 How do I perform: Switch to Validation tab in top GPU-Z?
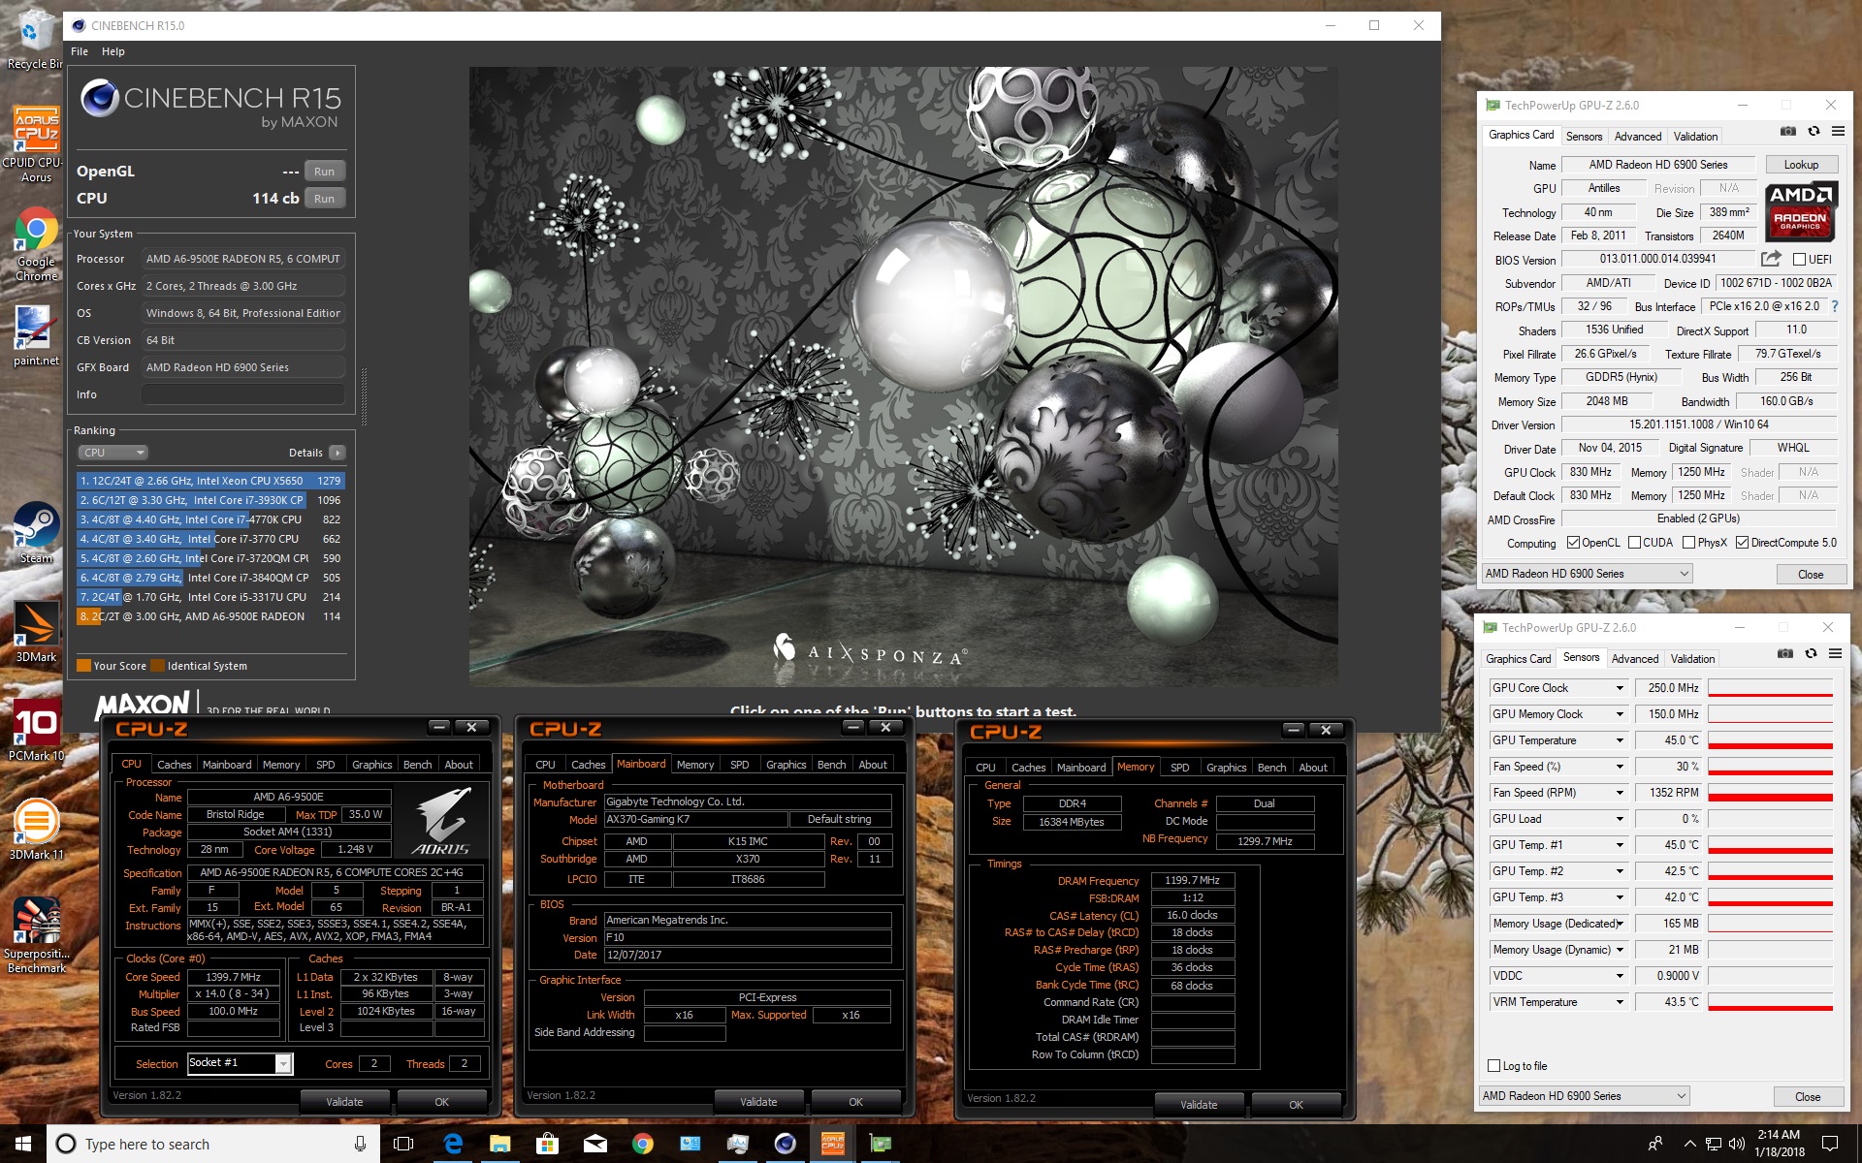[1695, 137]
